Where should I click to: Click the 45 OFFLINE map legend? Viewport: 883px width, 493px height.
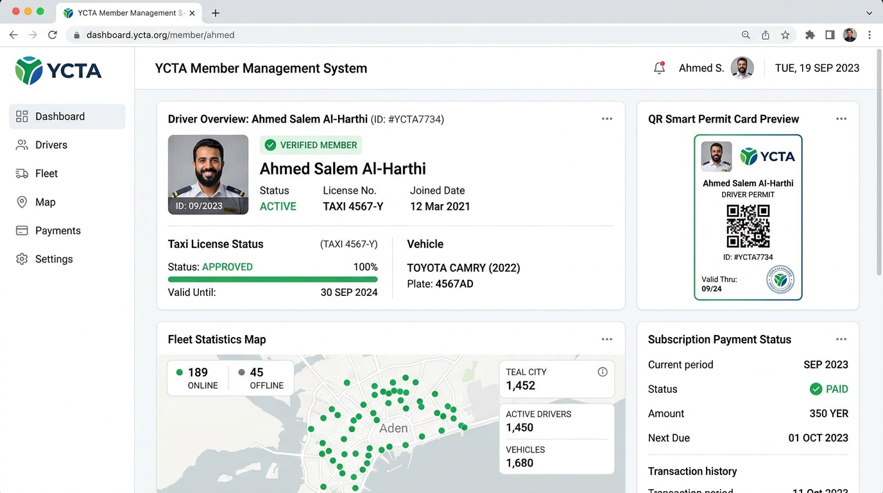pos(261,378)
